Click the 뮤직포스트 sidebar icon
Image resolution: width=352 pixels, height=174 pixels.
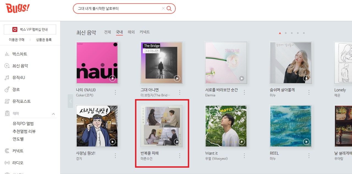[7, 101]
